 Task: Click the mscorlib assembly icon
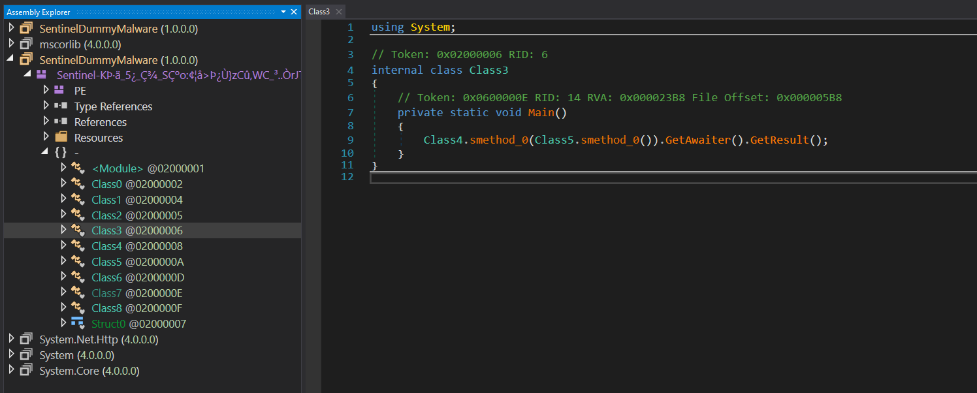coord(26,44)
